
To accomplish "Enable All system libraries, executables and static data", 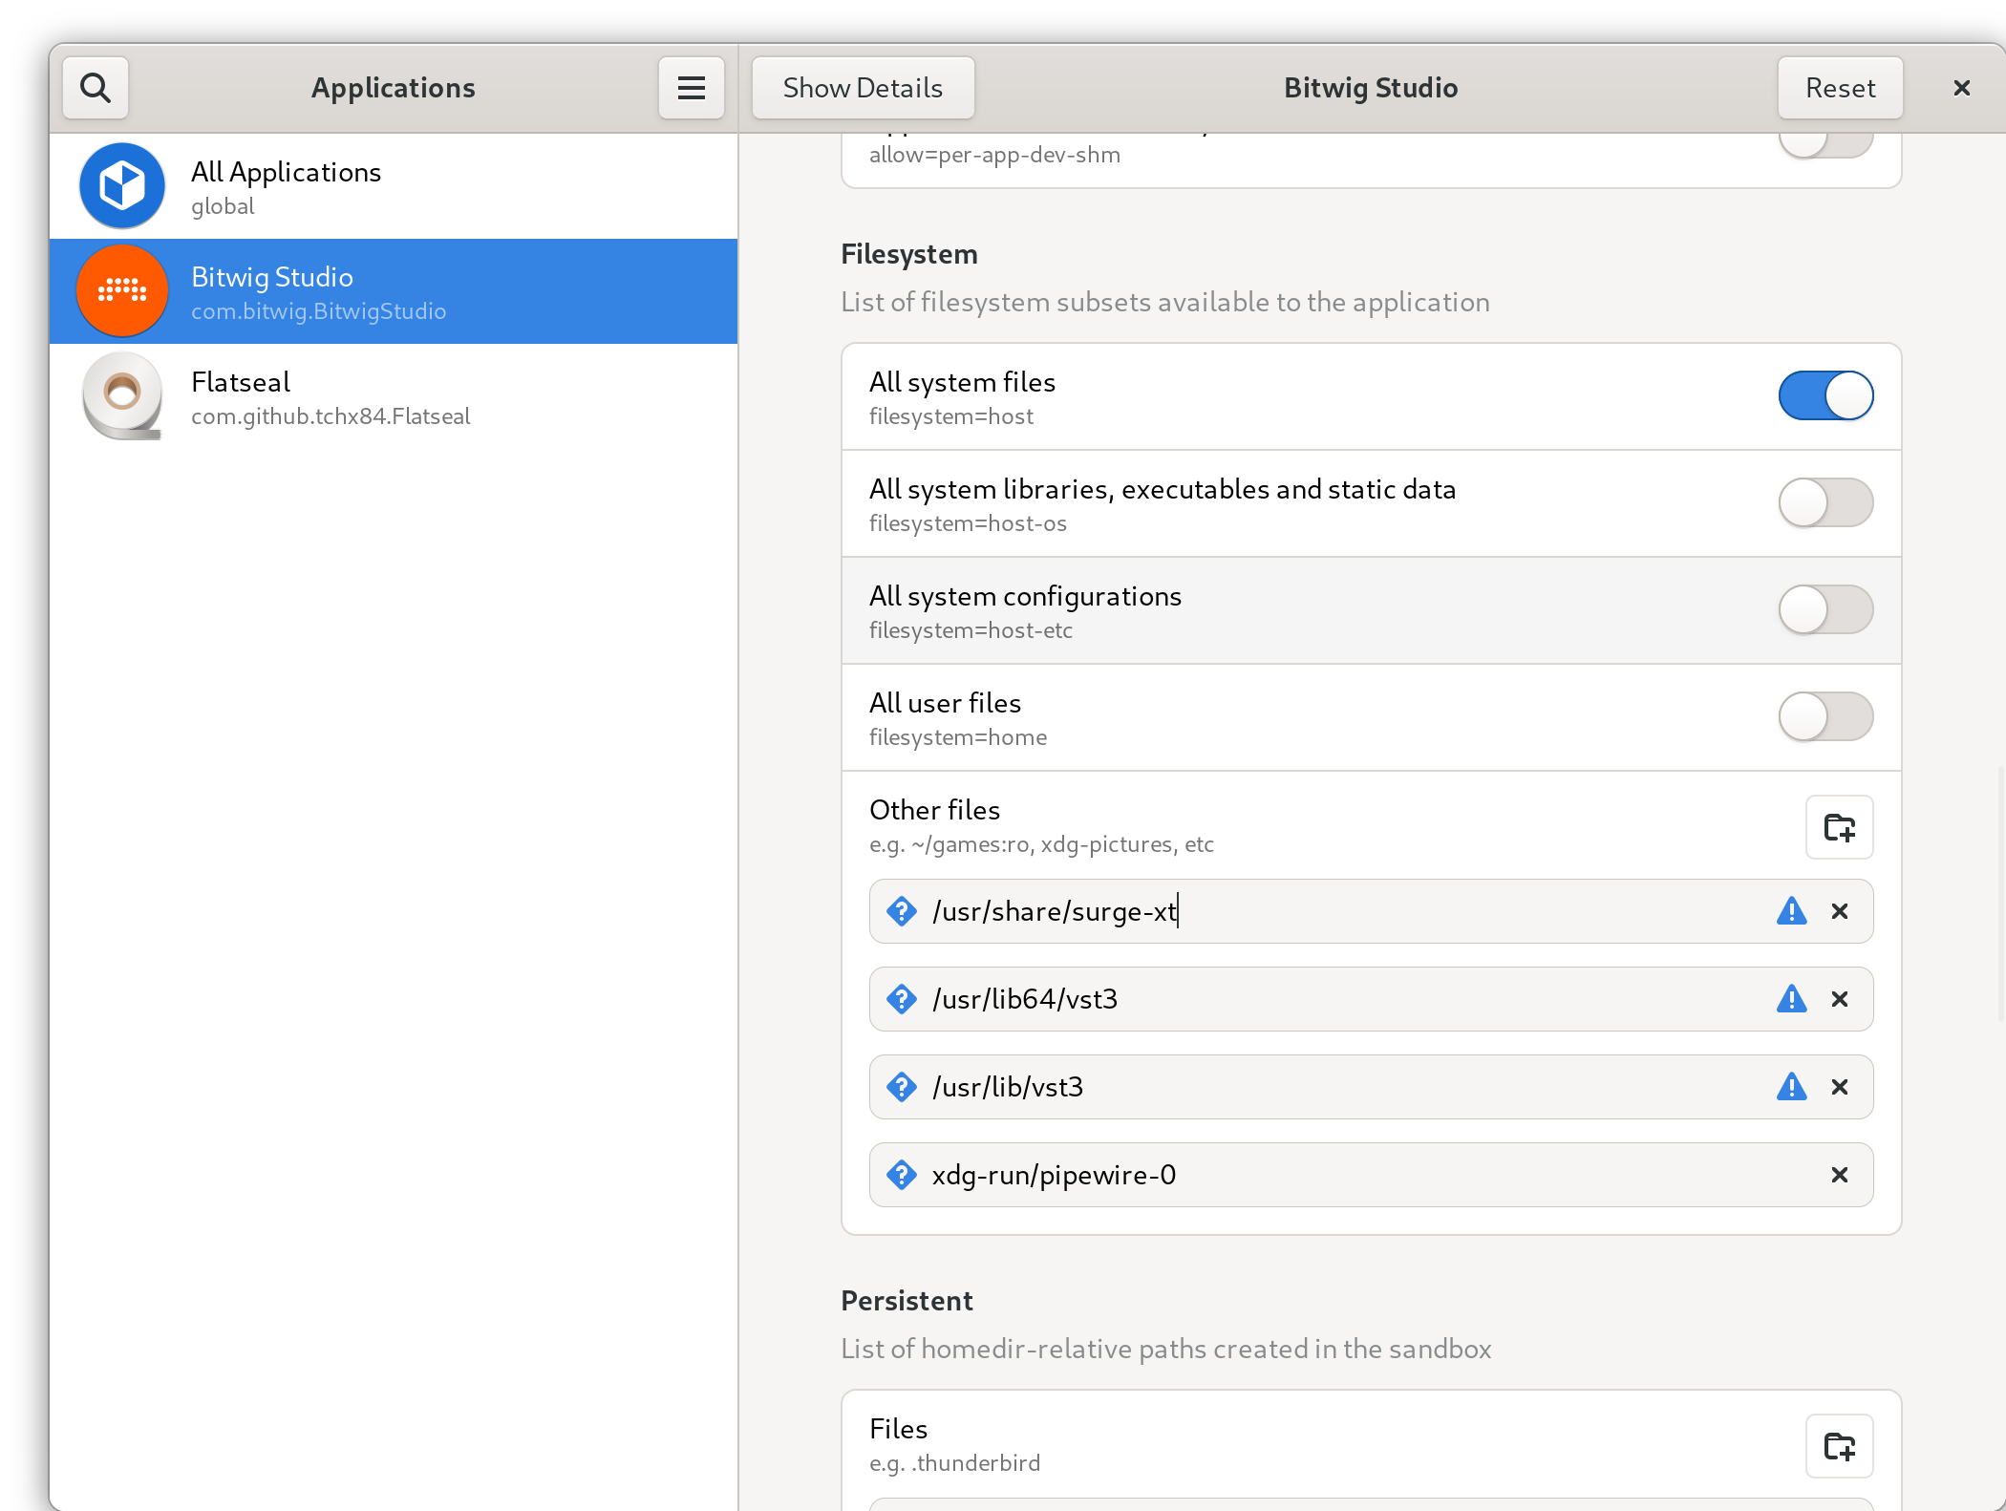I will pyautogui.click(x=1825, y=503).
